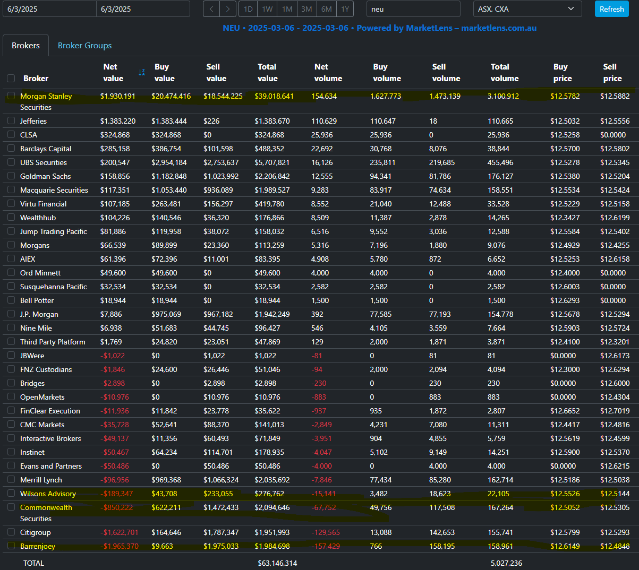This screenshot has width=639, height=570.
Task: Click the Wilsons Advisory broker name
Action: pos(48,494)
